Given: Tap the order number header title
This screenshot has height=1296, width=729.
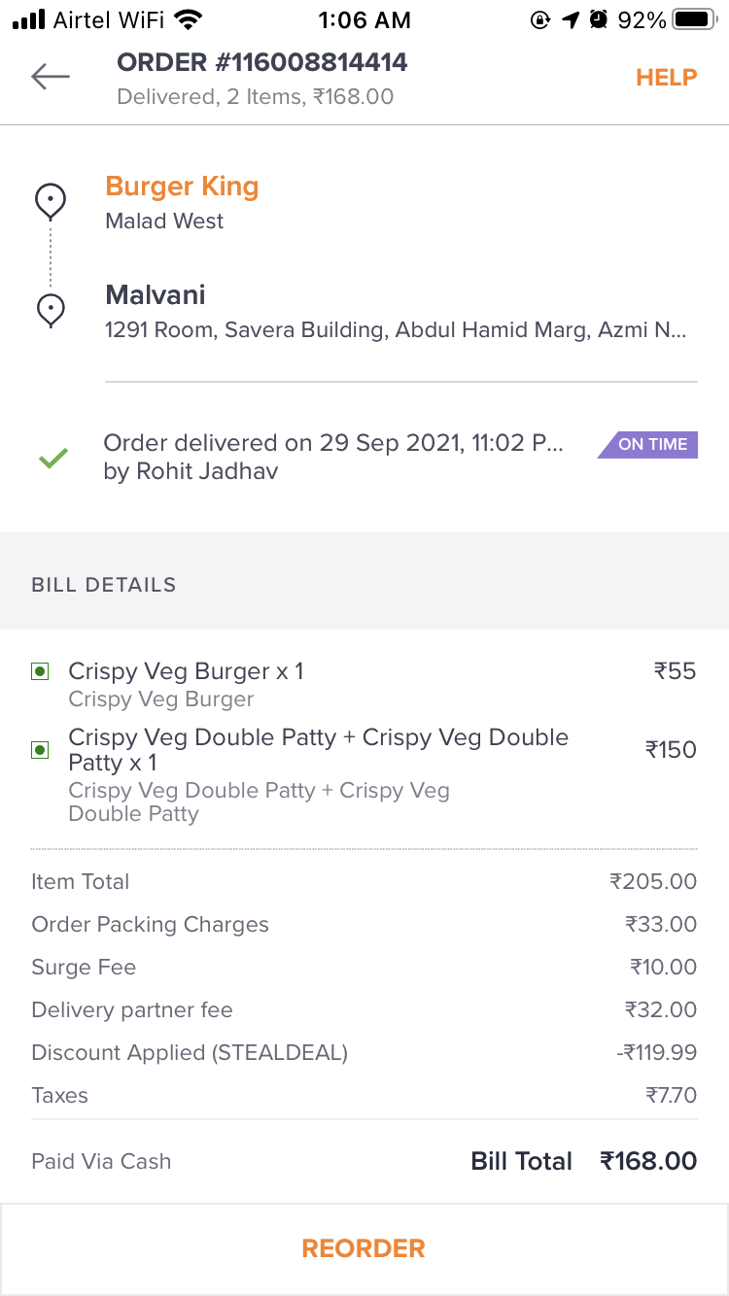Looking at the screenshot, I should tap(262, 63).
